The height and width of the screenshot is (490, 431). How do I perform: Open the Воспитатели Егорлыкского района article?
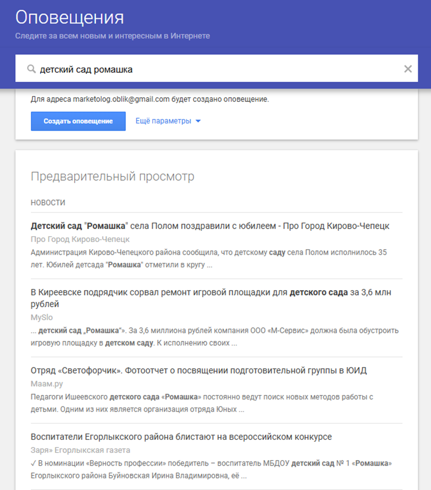pyautogui.click(x=181, y=437)
